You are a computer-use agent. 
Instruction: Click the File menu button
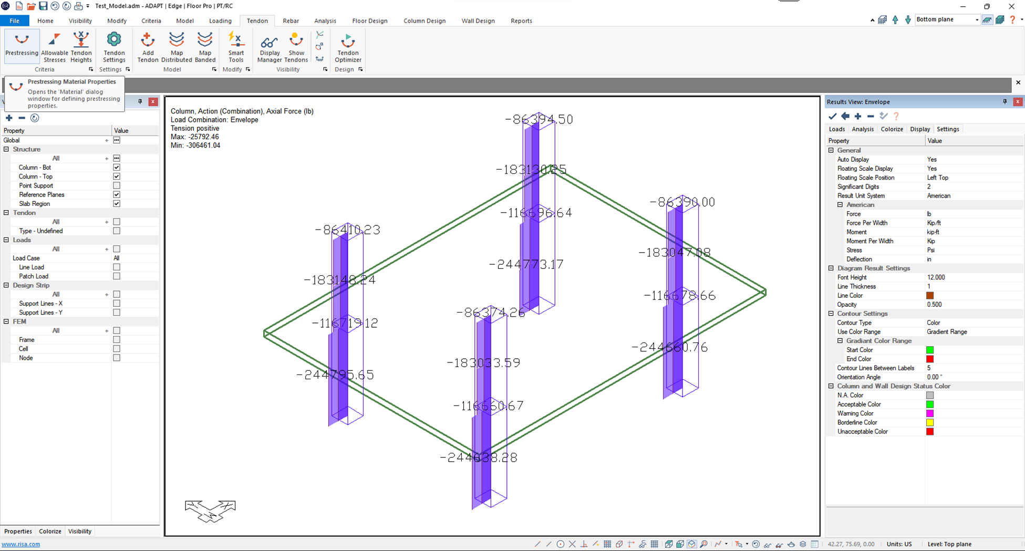click(15, 21)
